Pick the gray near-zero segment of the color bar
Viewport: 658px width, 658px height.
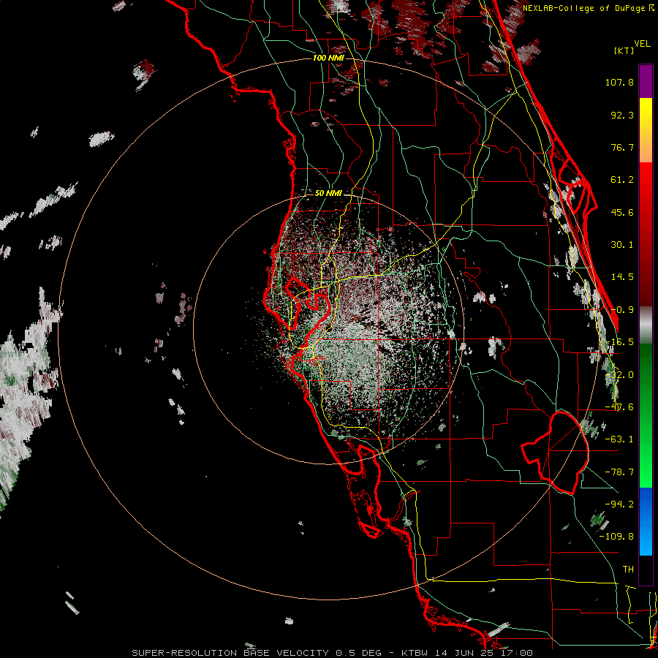click(x=646, y=325)
